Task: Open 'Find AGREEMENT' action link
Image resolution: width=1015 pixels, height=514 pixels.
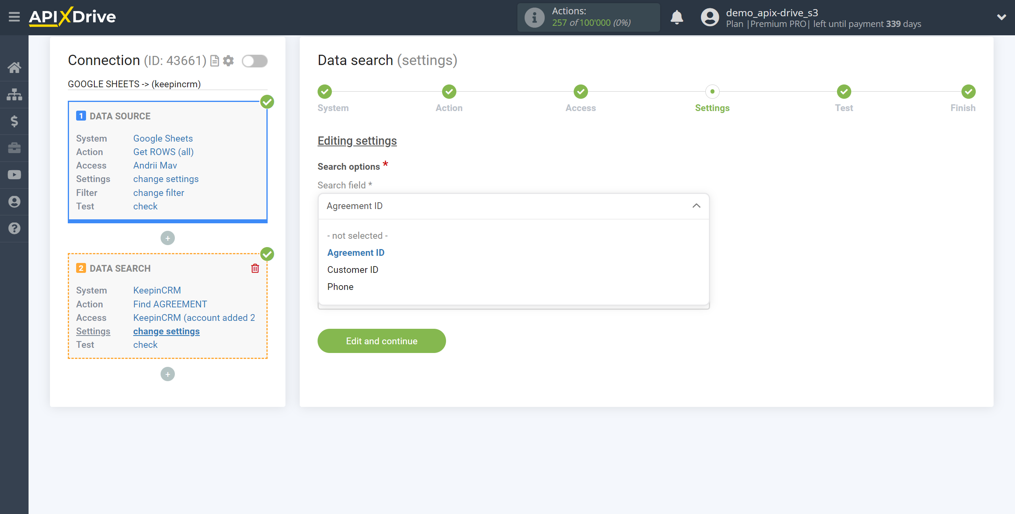Action: click(170, 304)
